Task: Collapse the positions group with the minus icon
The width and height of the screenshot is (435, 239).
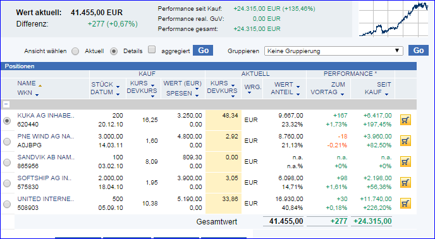Action: point(6,104)
